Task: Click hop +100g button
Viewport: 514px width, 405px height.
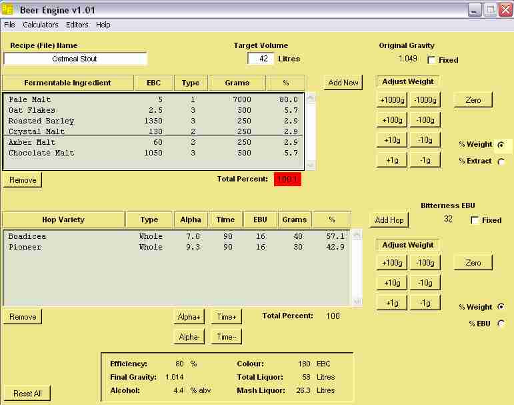Action: [x=392, y=263]
